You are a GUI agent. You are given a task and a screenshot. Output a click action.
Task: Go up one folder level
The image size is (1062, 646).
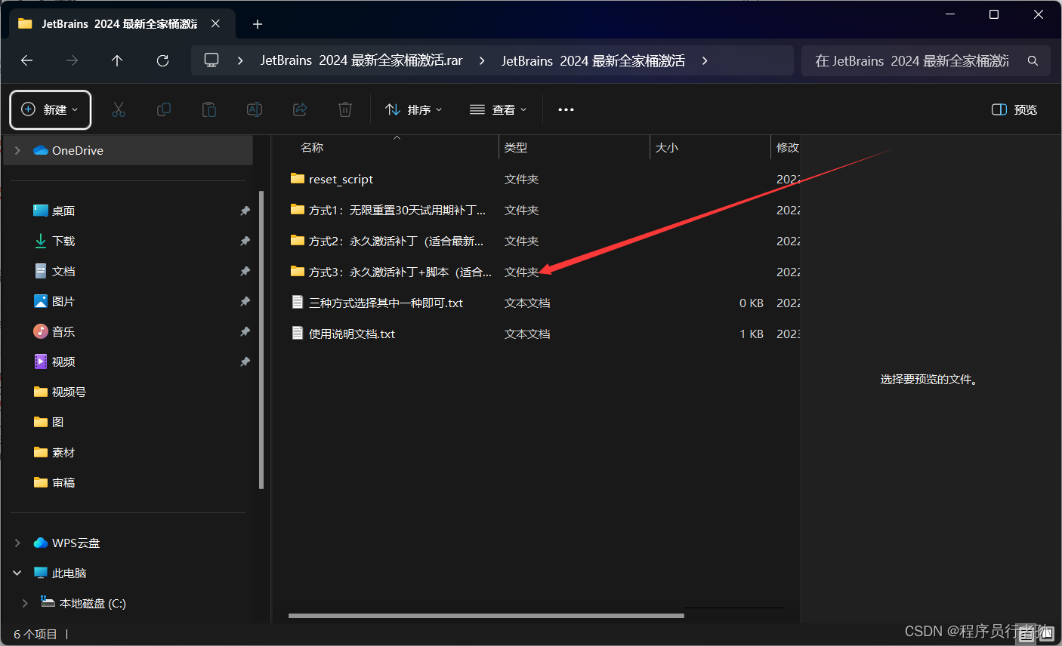(x=117, y=60)
